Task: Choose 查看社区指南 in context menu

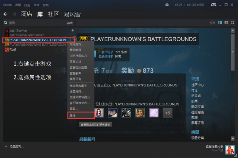Action: 78,68
